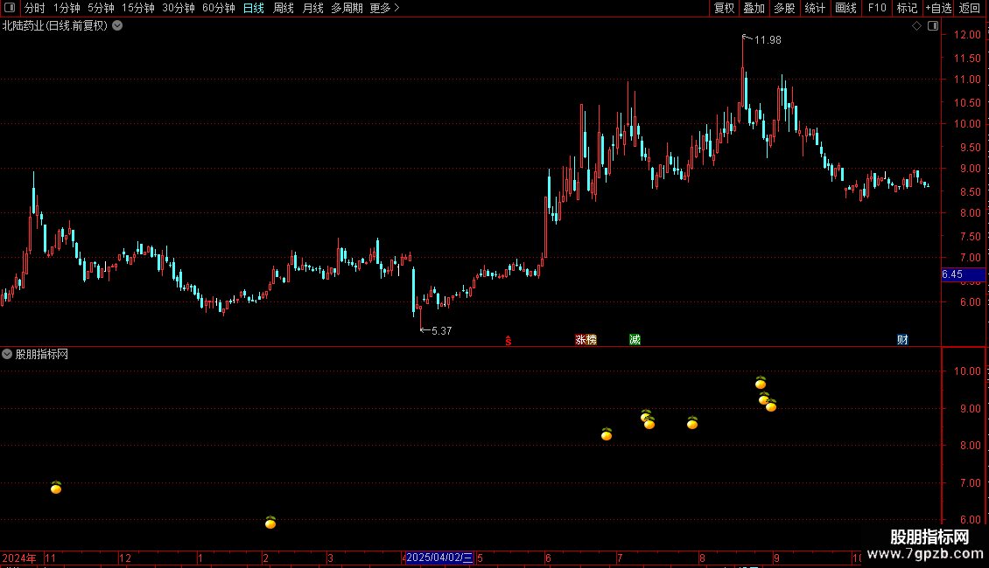The image size is (989, 568).
Task: Open the 统计 statistics tool
Action: pos(815,8)
